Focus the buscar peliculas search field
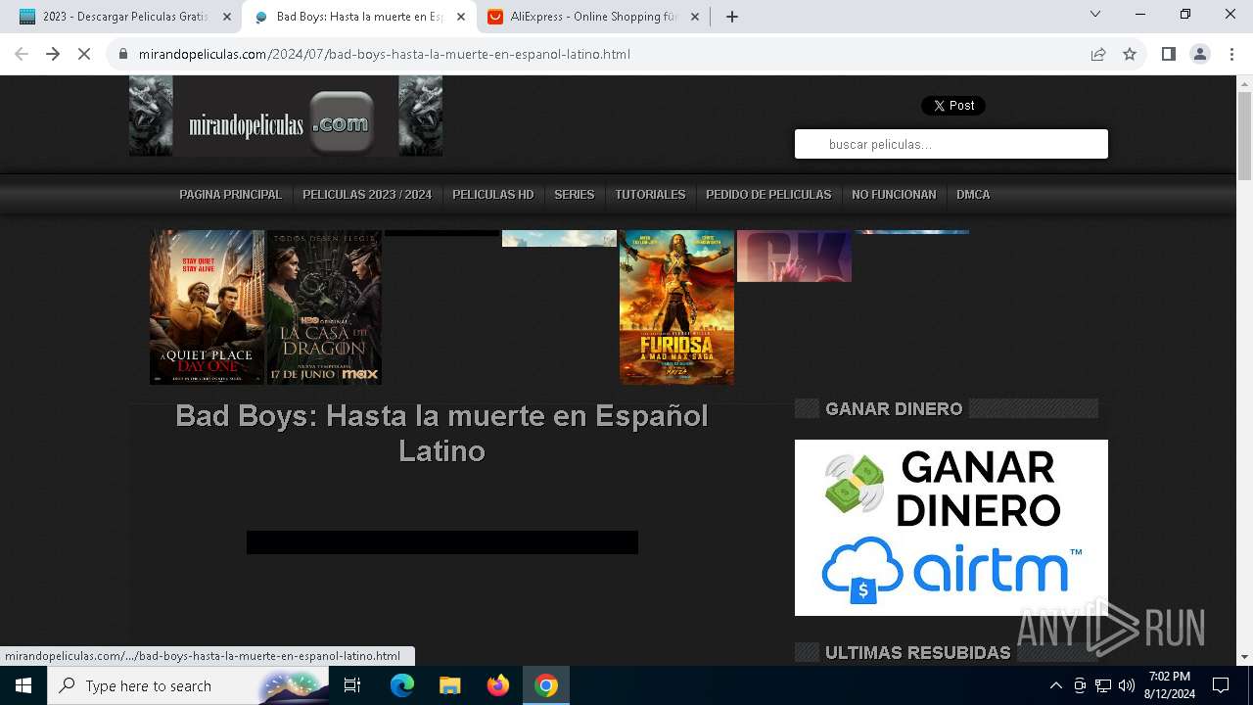The height and width of the screenshot is (705, 1253). click(951, 144)
